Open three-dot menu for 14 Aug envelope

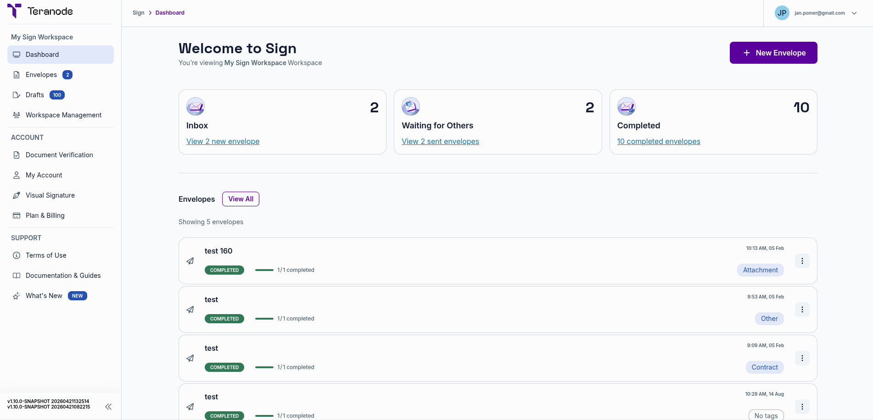click(x=802, y=407)
